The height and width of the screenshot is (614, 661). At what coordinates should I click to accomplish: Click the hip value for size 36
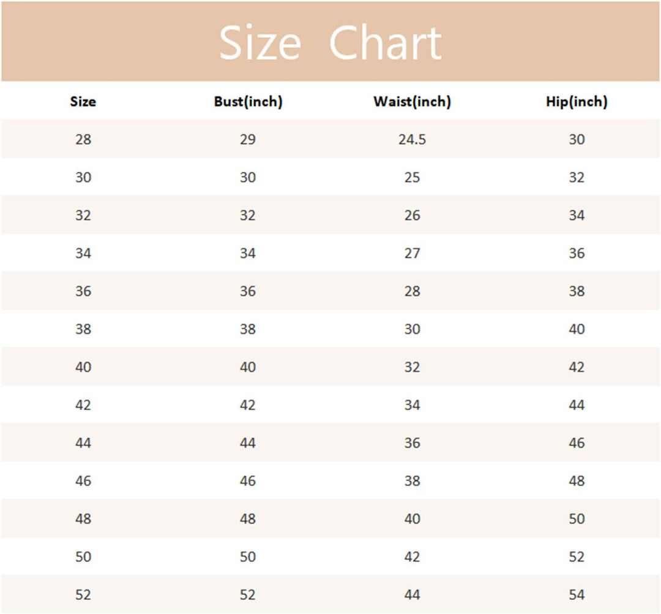click(x=577, y=292)
